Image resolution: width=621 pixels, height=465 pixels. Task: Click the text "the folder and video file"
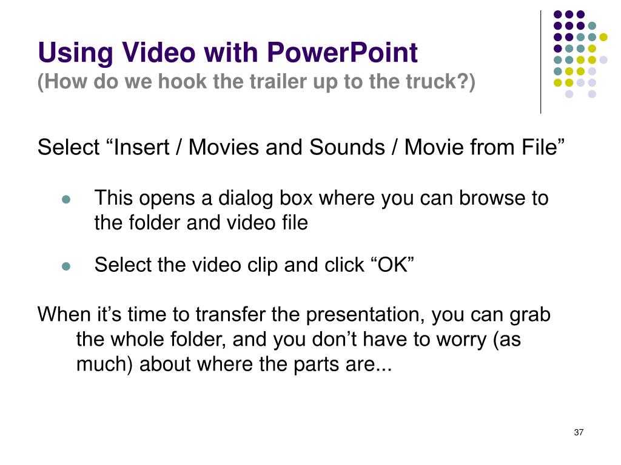(x=201, y=223)
